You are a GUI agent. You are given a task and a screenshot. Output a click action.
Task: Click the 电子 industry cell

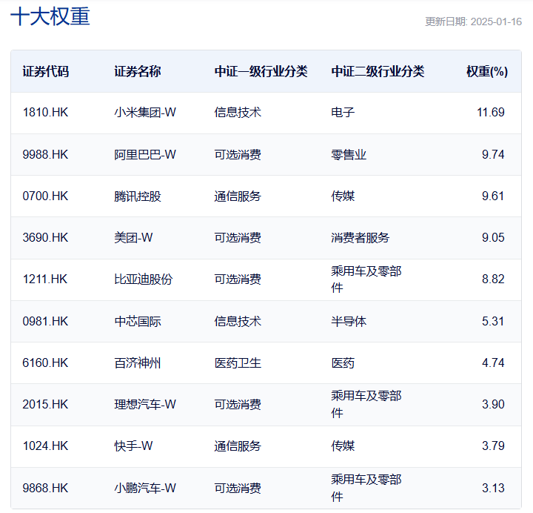pos(343,113)
